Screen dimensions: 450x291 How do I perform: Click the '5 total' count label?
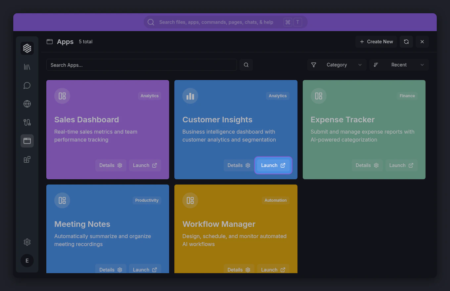point(86,42)
